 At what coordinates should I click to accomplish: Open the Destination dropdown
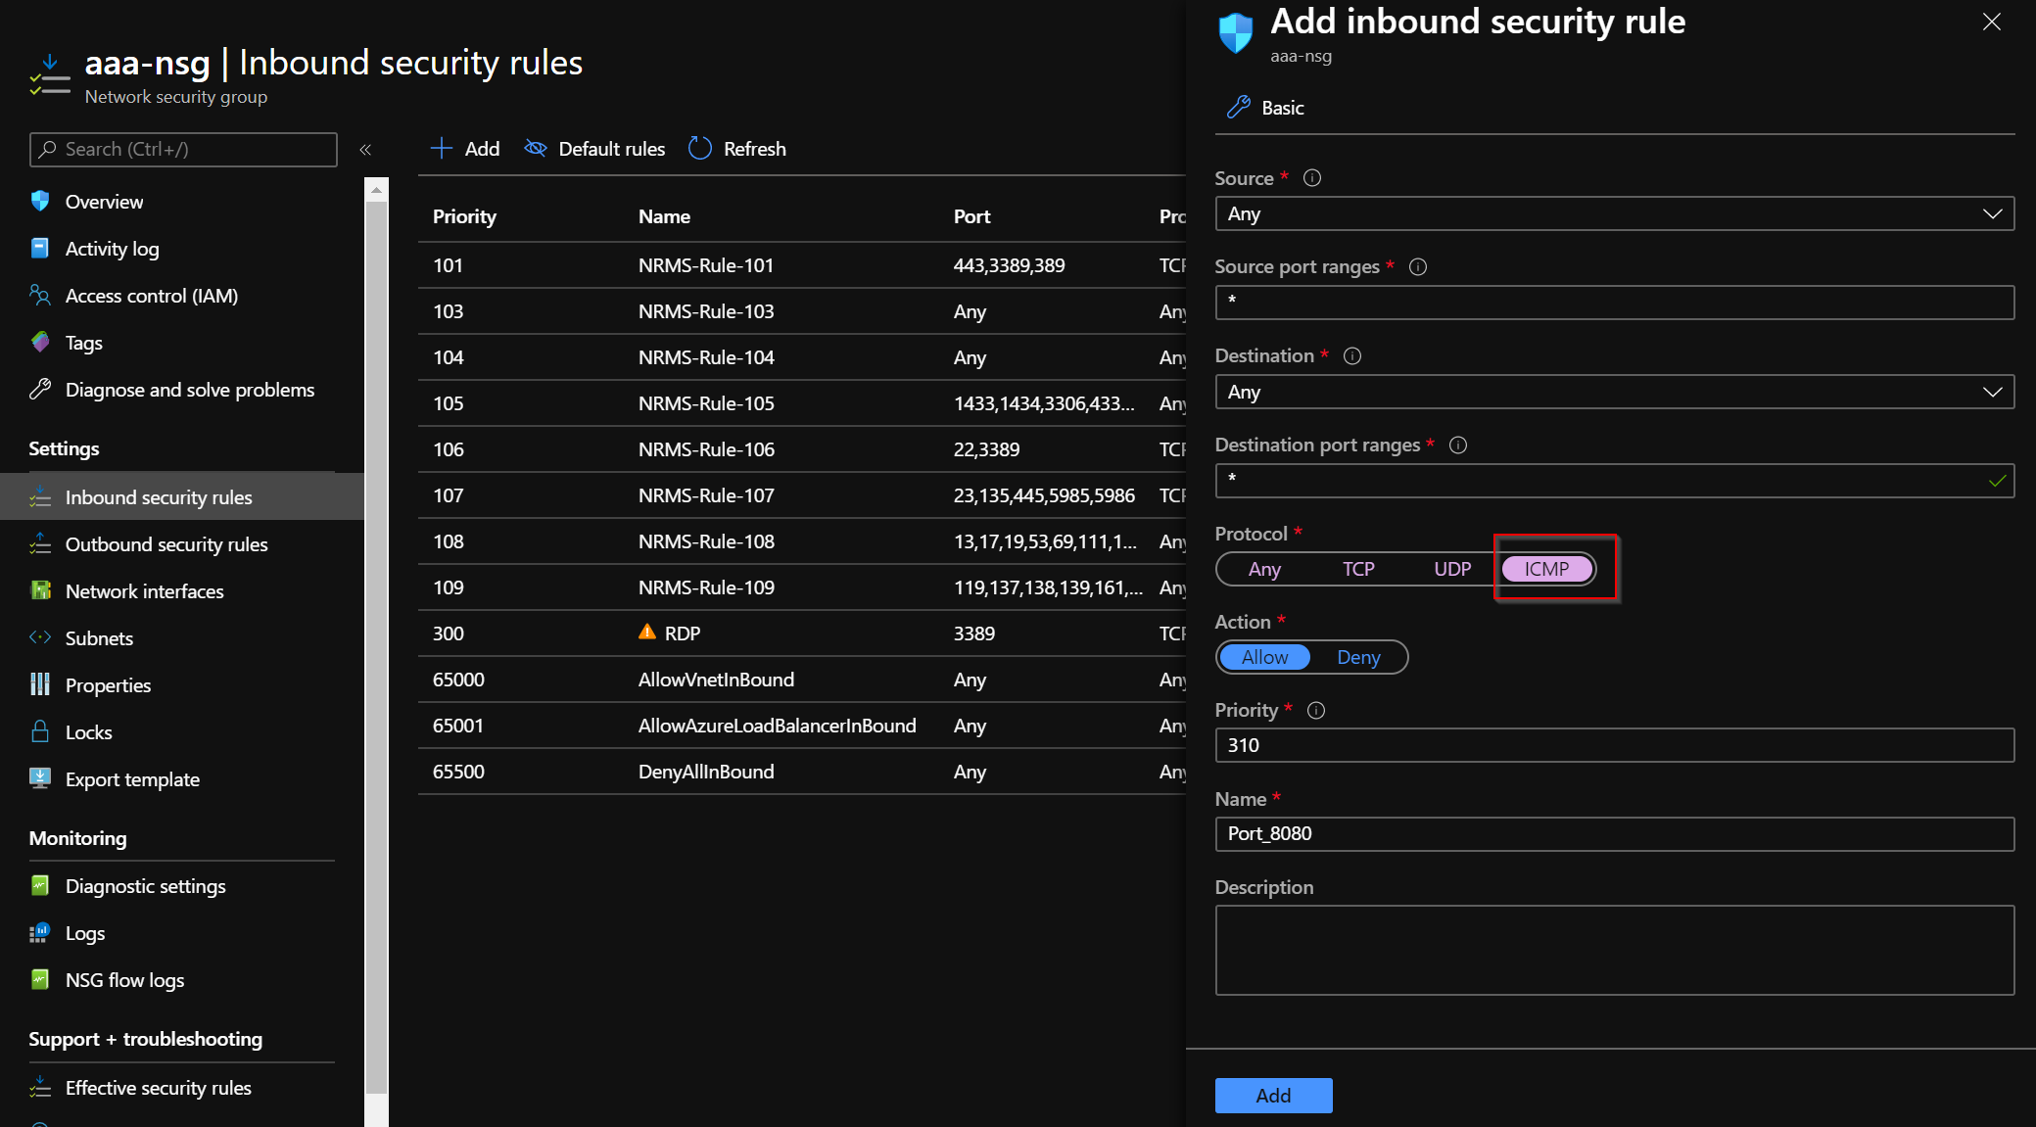pyautogui.click(x=1615, y=392)
